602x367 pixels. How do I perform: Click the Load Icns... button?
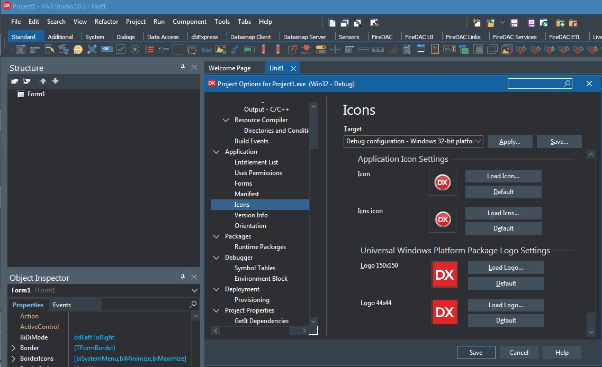503,213
